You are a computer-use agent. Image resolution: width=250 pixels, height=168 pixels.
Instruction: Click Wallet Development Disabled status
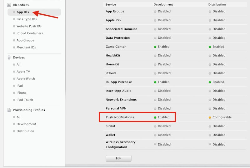pos(162,135)
